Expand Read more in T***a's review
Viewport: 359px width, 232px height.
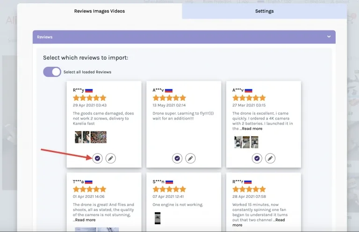coord(86,220)
